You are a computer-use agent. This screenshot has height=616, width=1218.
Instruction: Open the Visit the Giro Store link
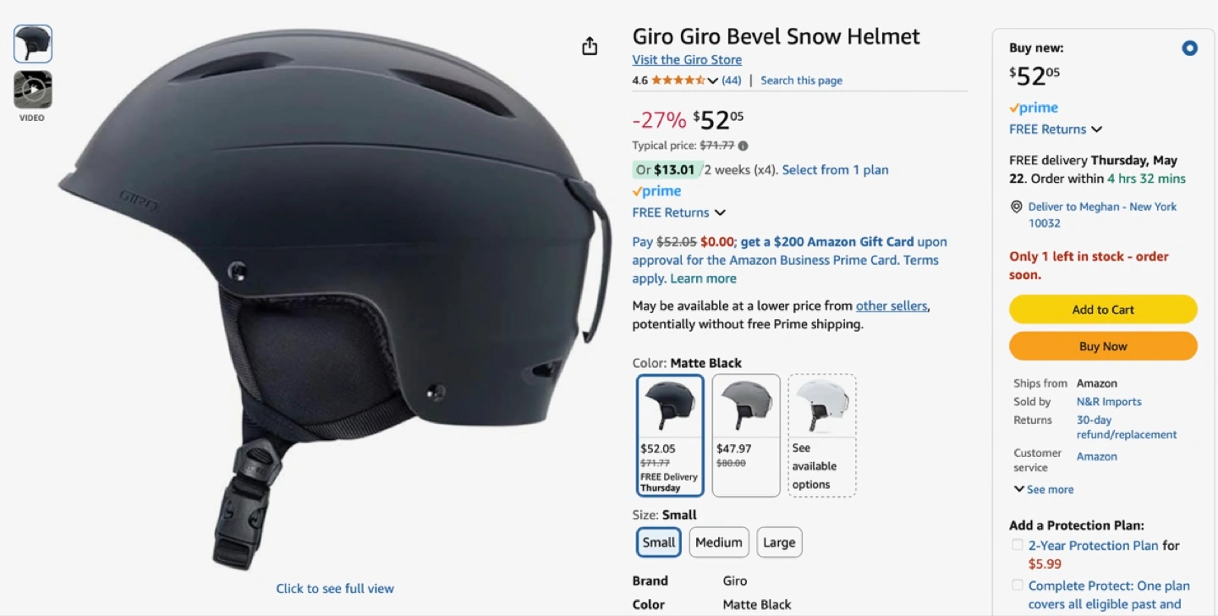click(687, 59)
